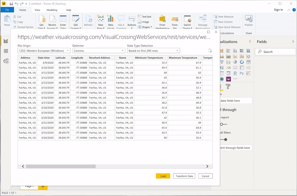Click the Transform Data button
The height and width of the screenshot is (196, 297).
click(x=184, y=176)
